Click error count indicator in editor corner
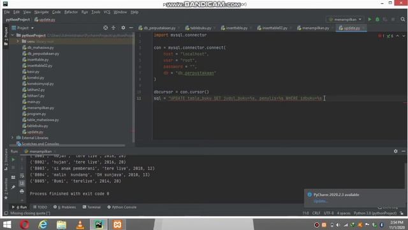The height and width of the screenshot is (230, 408). tap(381, 36)
